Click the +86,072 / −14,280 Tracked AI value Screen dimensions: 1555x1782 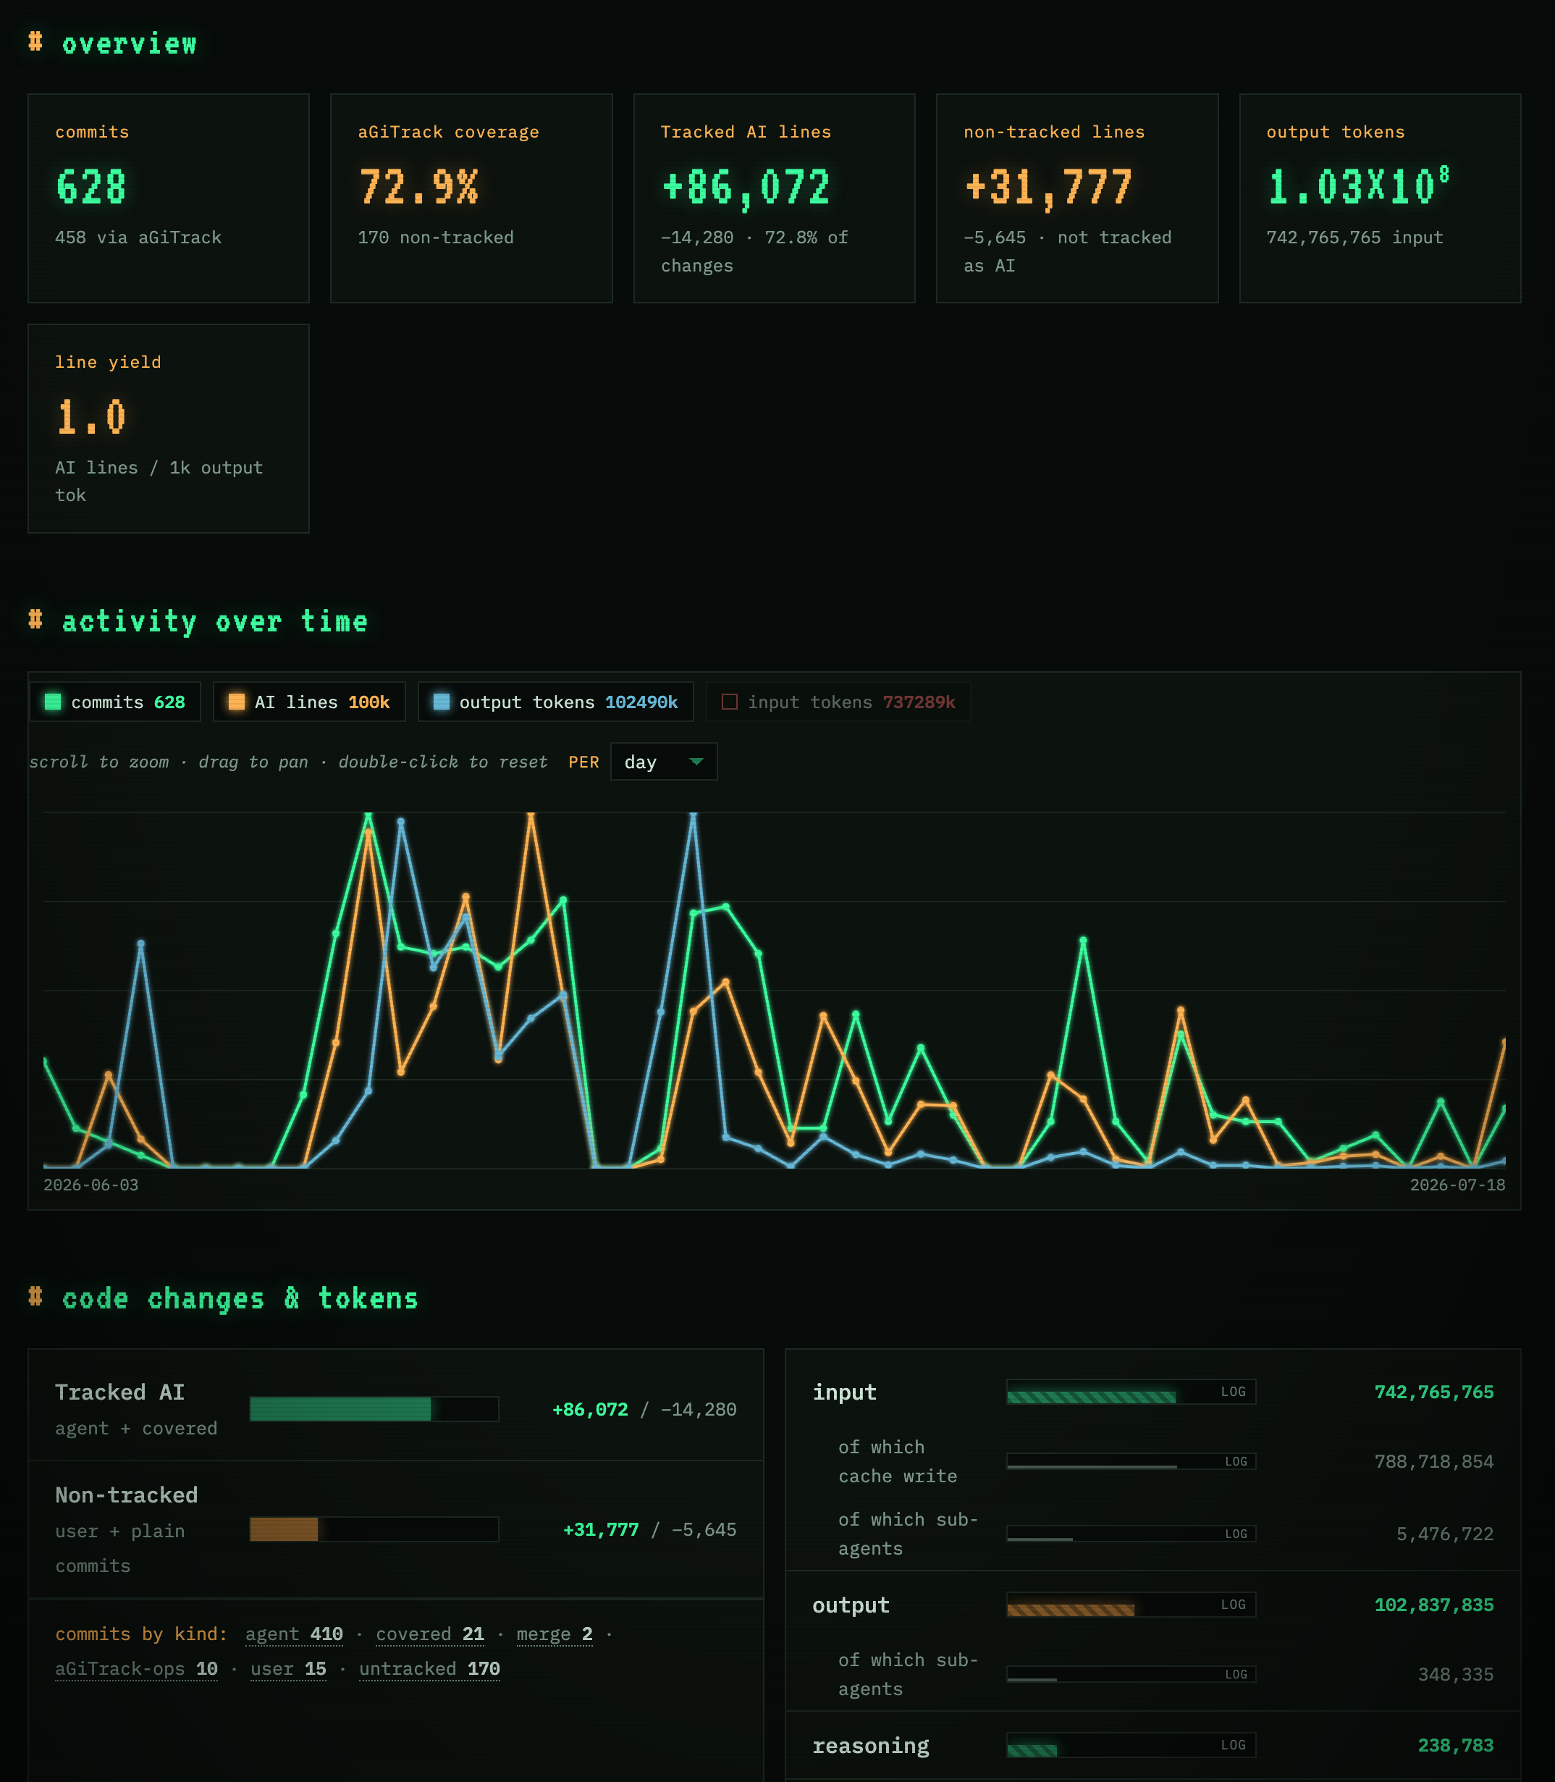[644, 1409]
